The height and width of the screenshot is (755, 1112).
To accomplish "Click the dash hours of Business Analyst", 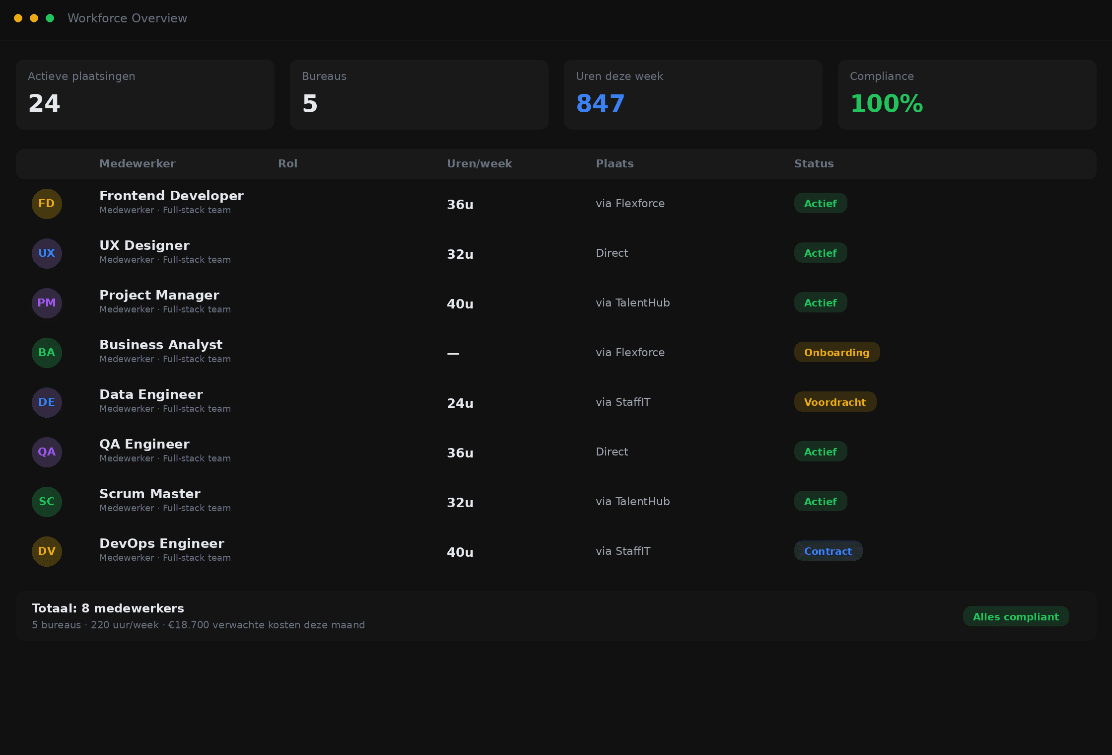I will click(453, 353).
